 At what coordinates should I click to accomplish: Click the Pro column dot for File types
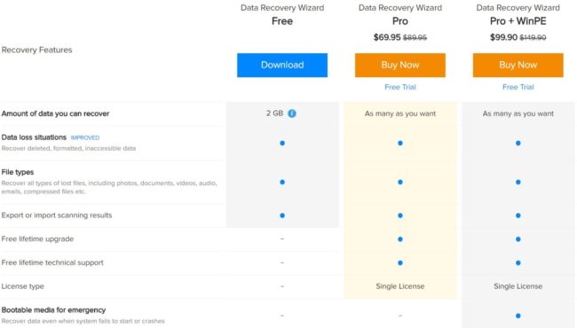(400, 183)
